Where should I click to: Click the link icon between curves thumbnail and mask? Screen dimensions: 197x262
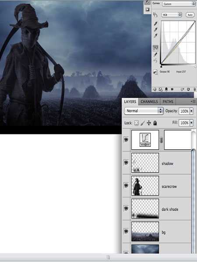point(161,140)
